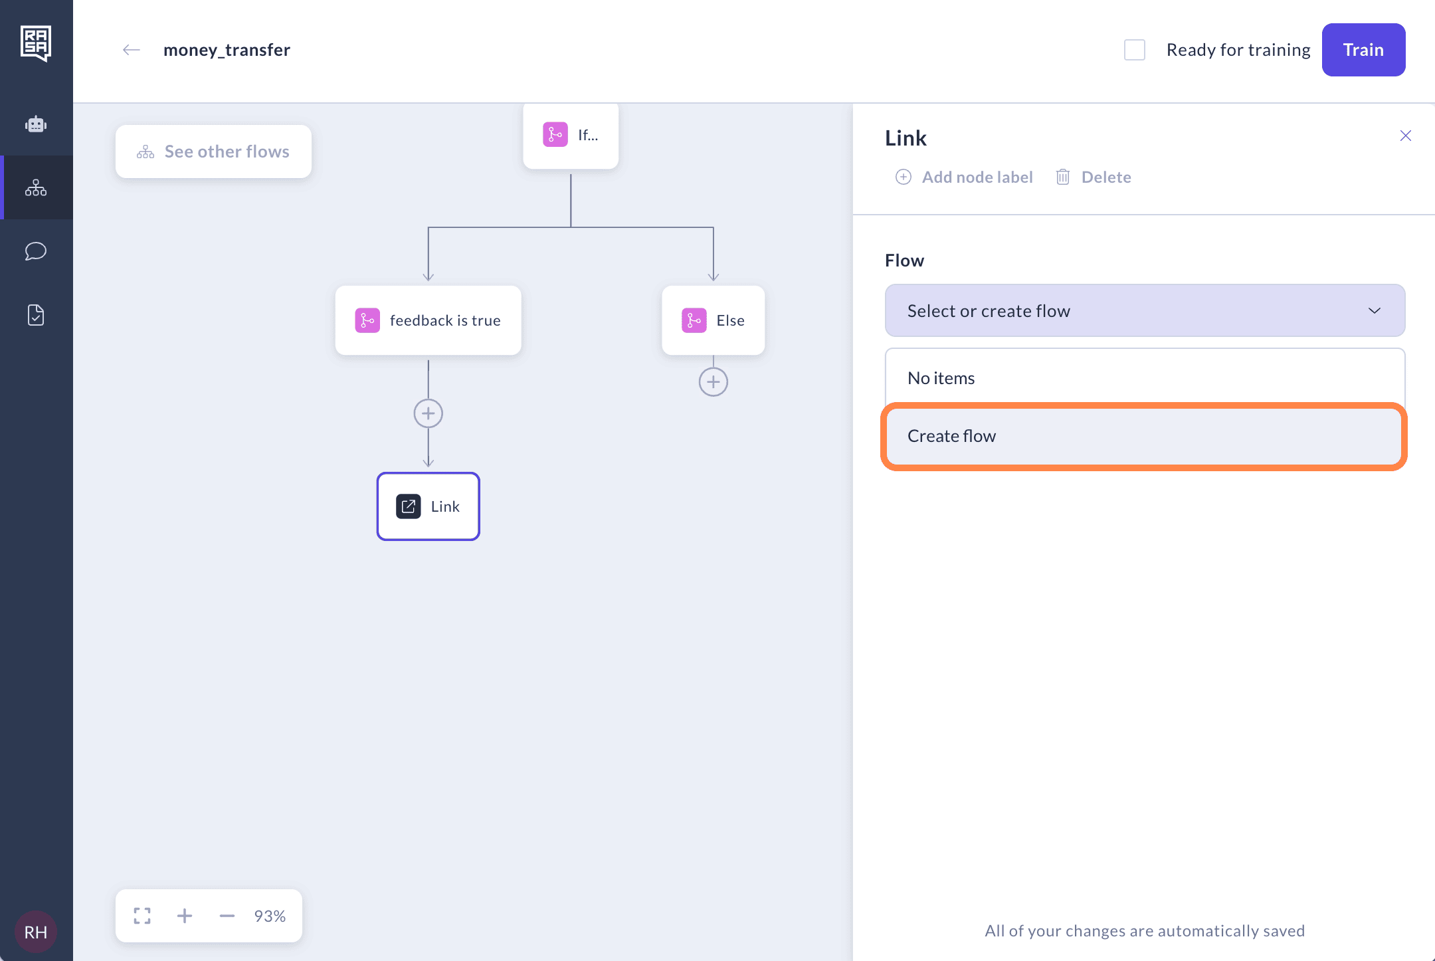Collapse the Flow selector chevron
This screenshot has width=1435, height=961.
(1375, 310)
